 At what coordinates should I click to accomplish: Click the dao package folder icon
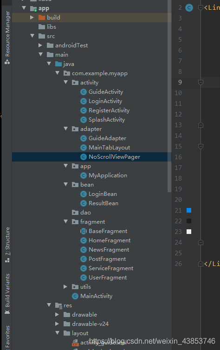point(75,213)
